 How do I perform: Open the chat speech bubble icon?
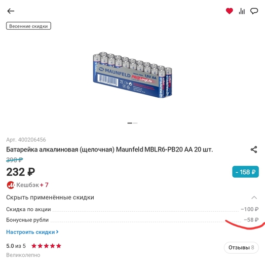tap(254, 11)
